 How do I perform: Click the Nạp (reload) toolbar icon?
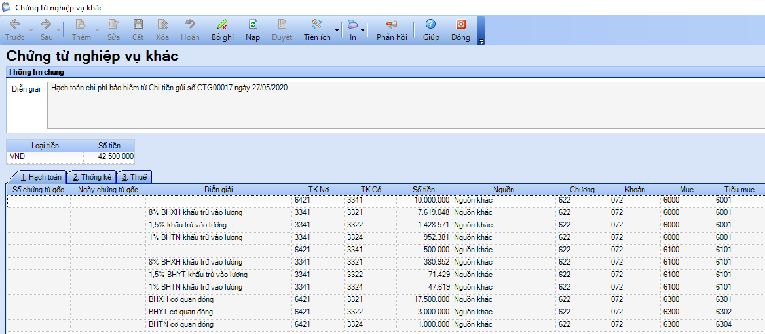253,24
